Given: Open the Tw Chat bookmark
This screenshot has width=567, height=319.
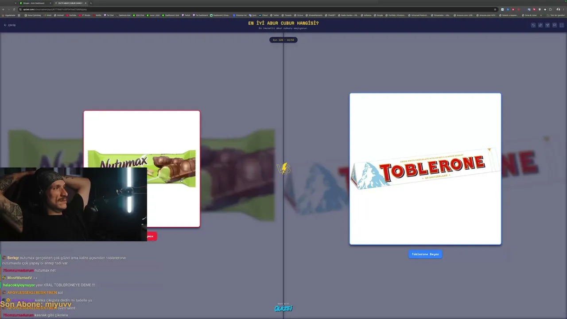Looking at the screenshot, I should coord(109,15).
